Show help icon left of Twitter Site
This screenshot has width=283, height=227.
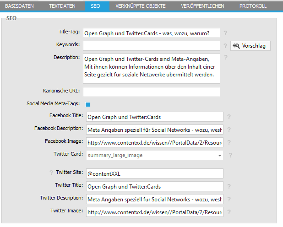click(x=51, y=173)
